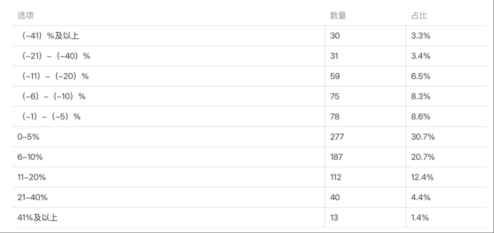
Task: Click the 数量 column header
Action: click(x=338, y=15)
